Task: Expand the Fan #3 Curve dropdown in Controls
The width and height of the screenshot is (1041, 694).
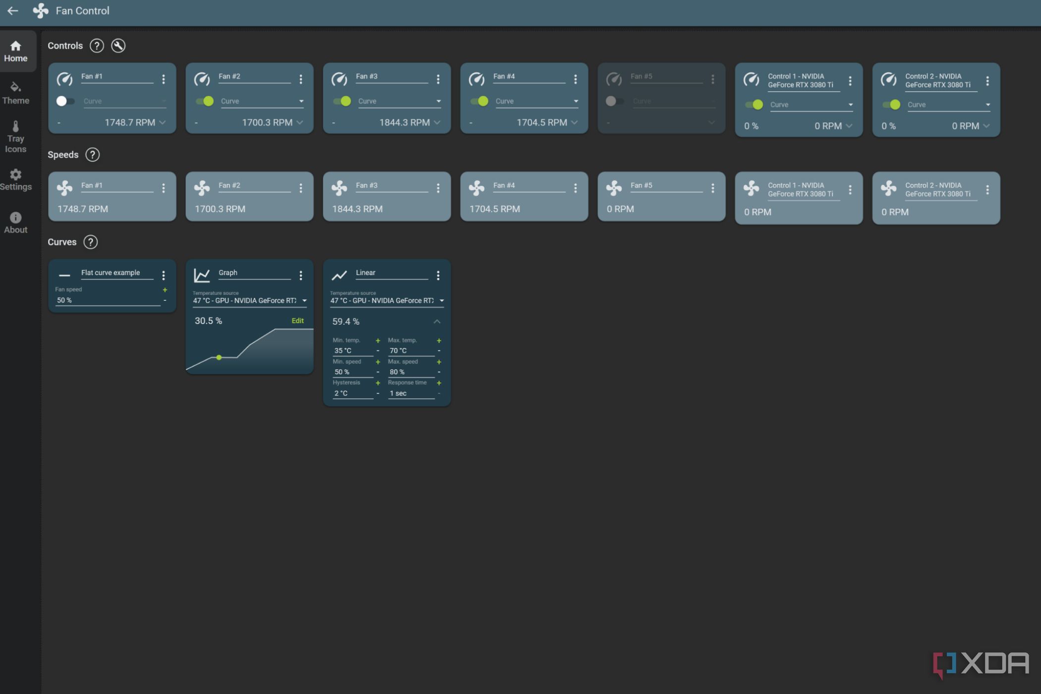Action: tap(439, 101)
